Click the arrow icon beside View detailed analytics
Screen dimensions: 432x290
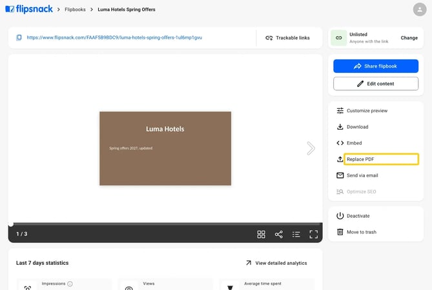[x=249, y=263]
